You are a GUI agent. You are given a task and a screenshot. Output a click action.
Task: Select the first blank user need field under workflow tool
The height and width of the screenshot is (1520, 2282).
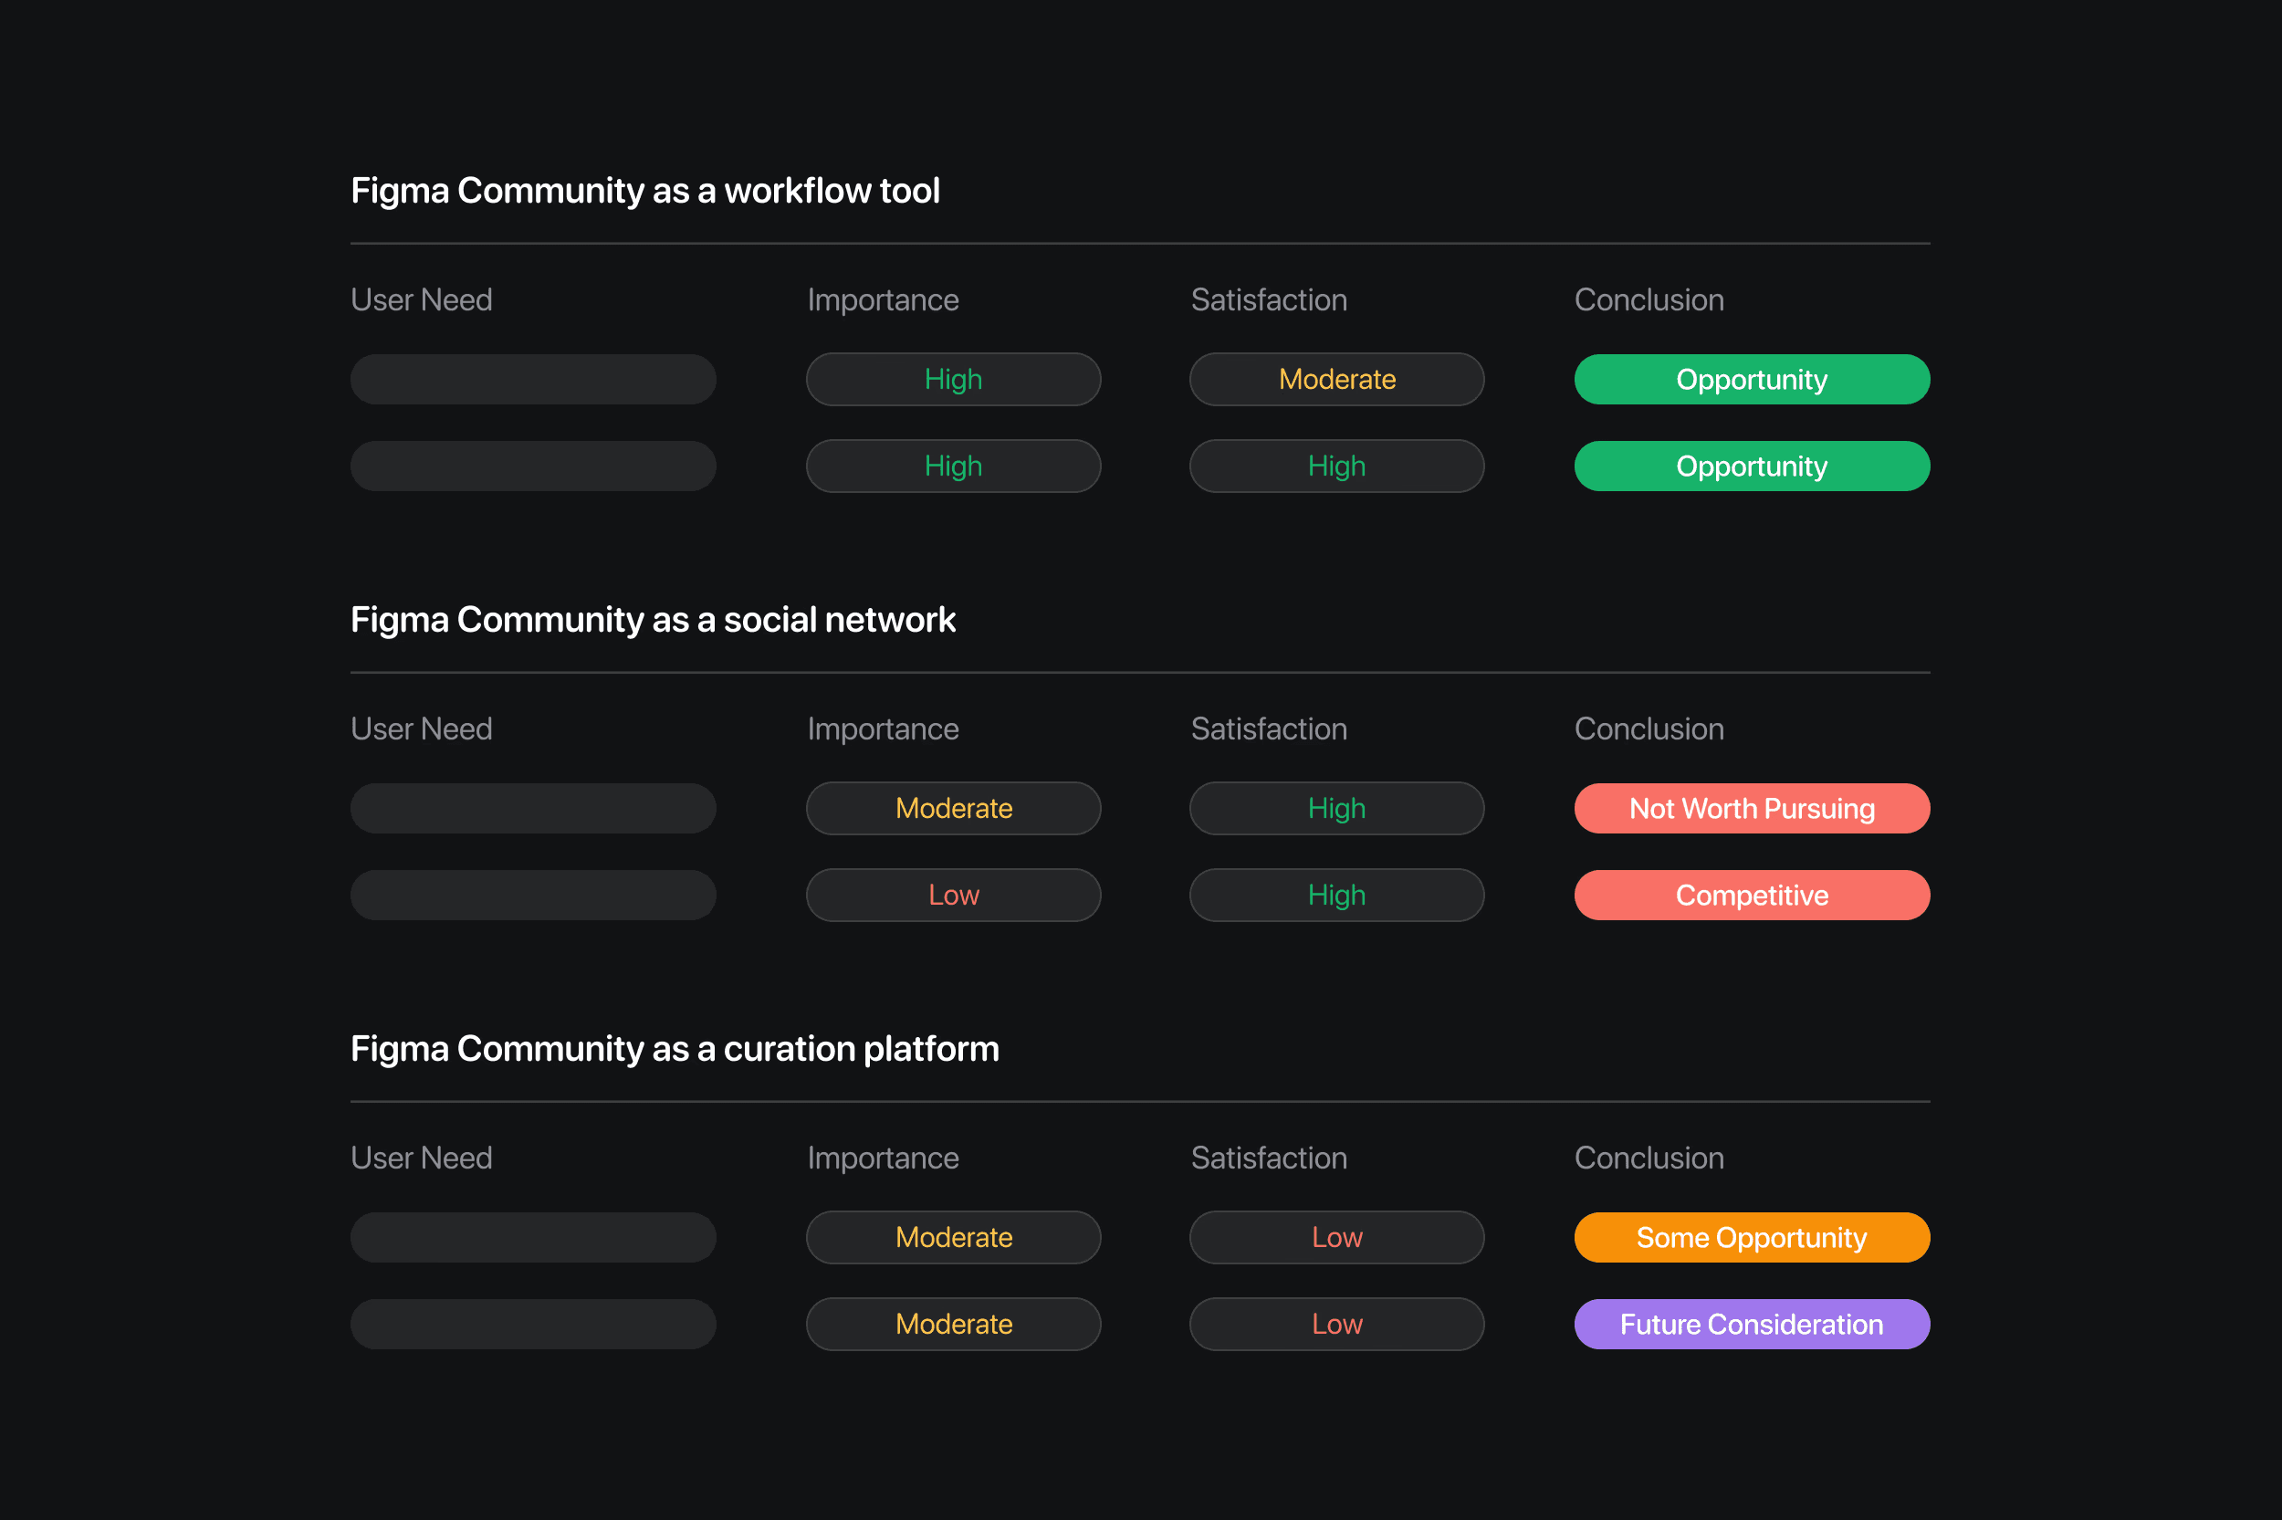point(533,379)
